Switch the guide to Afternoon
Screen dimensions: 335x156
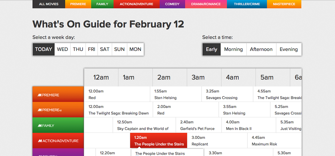coord(261,49)
